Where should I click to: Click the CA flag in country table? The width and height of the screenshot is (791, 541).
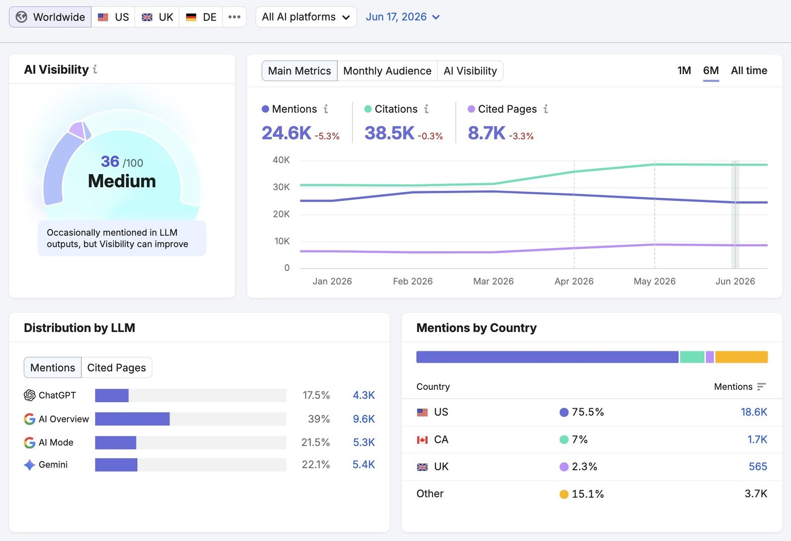[x=422, y=440]
